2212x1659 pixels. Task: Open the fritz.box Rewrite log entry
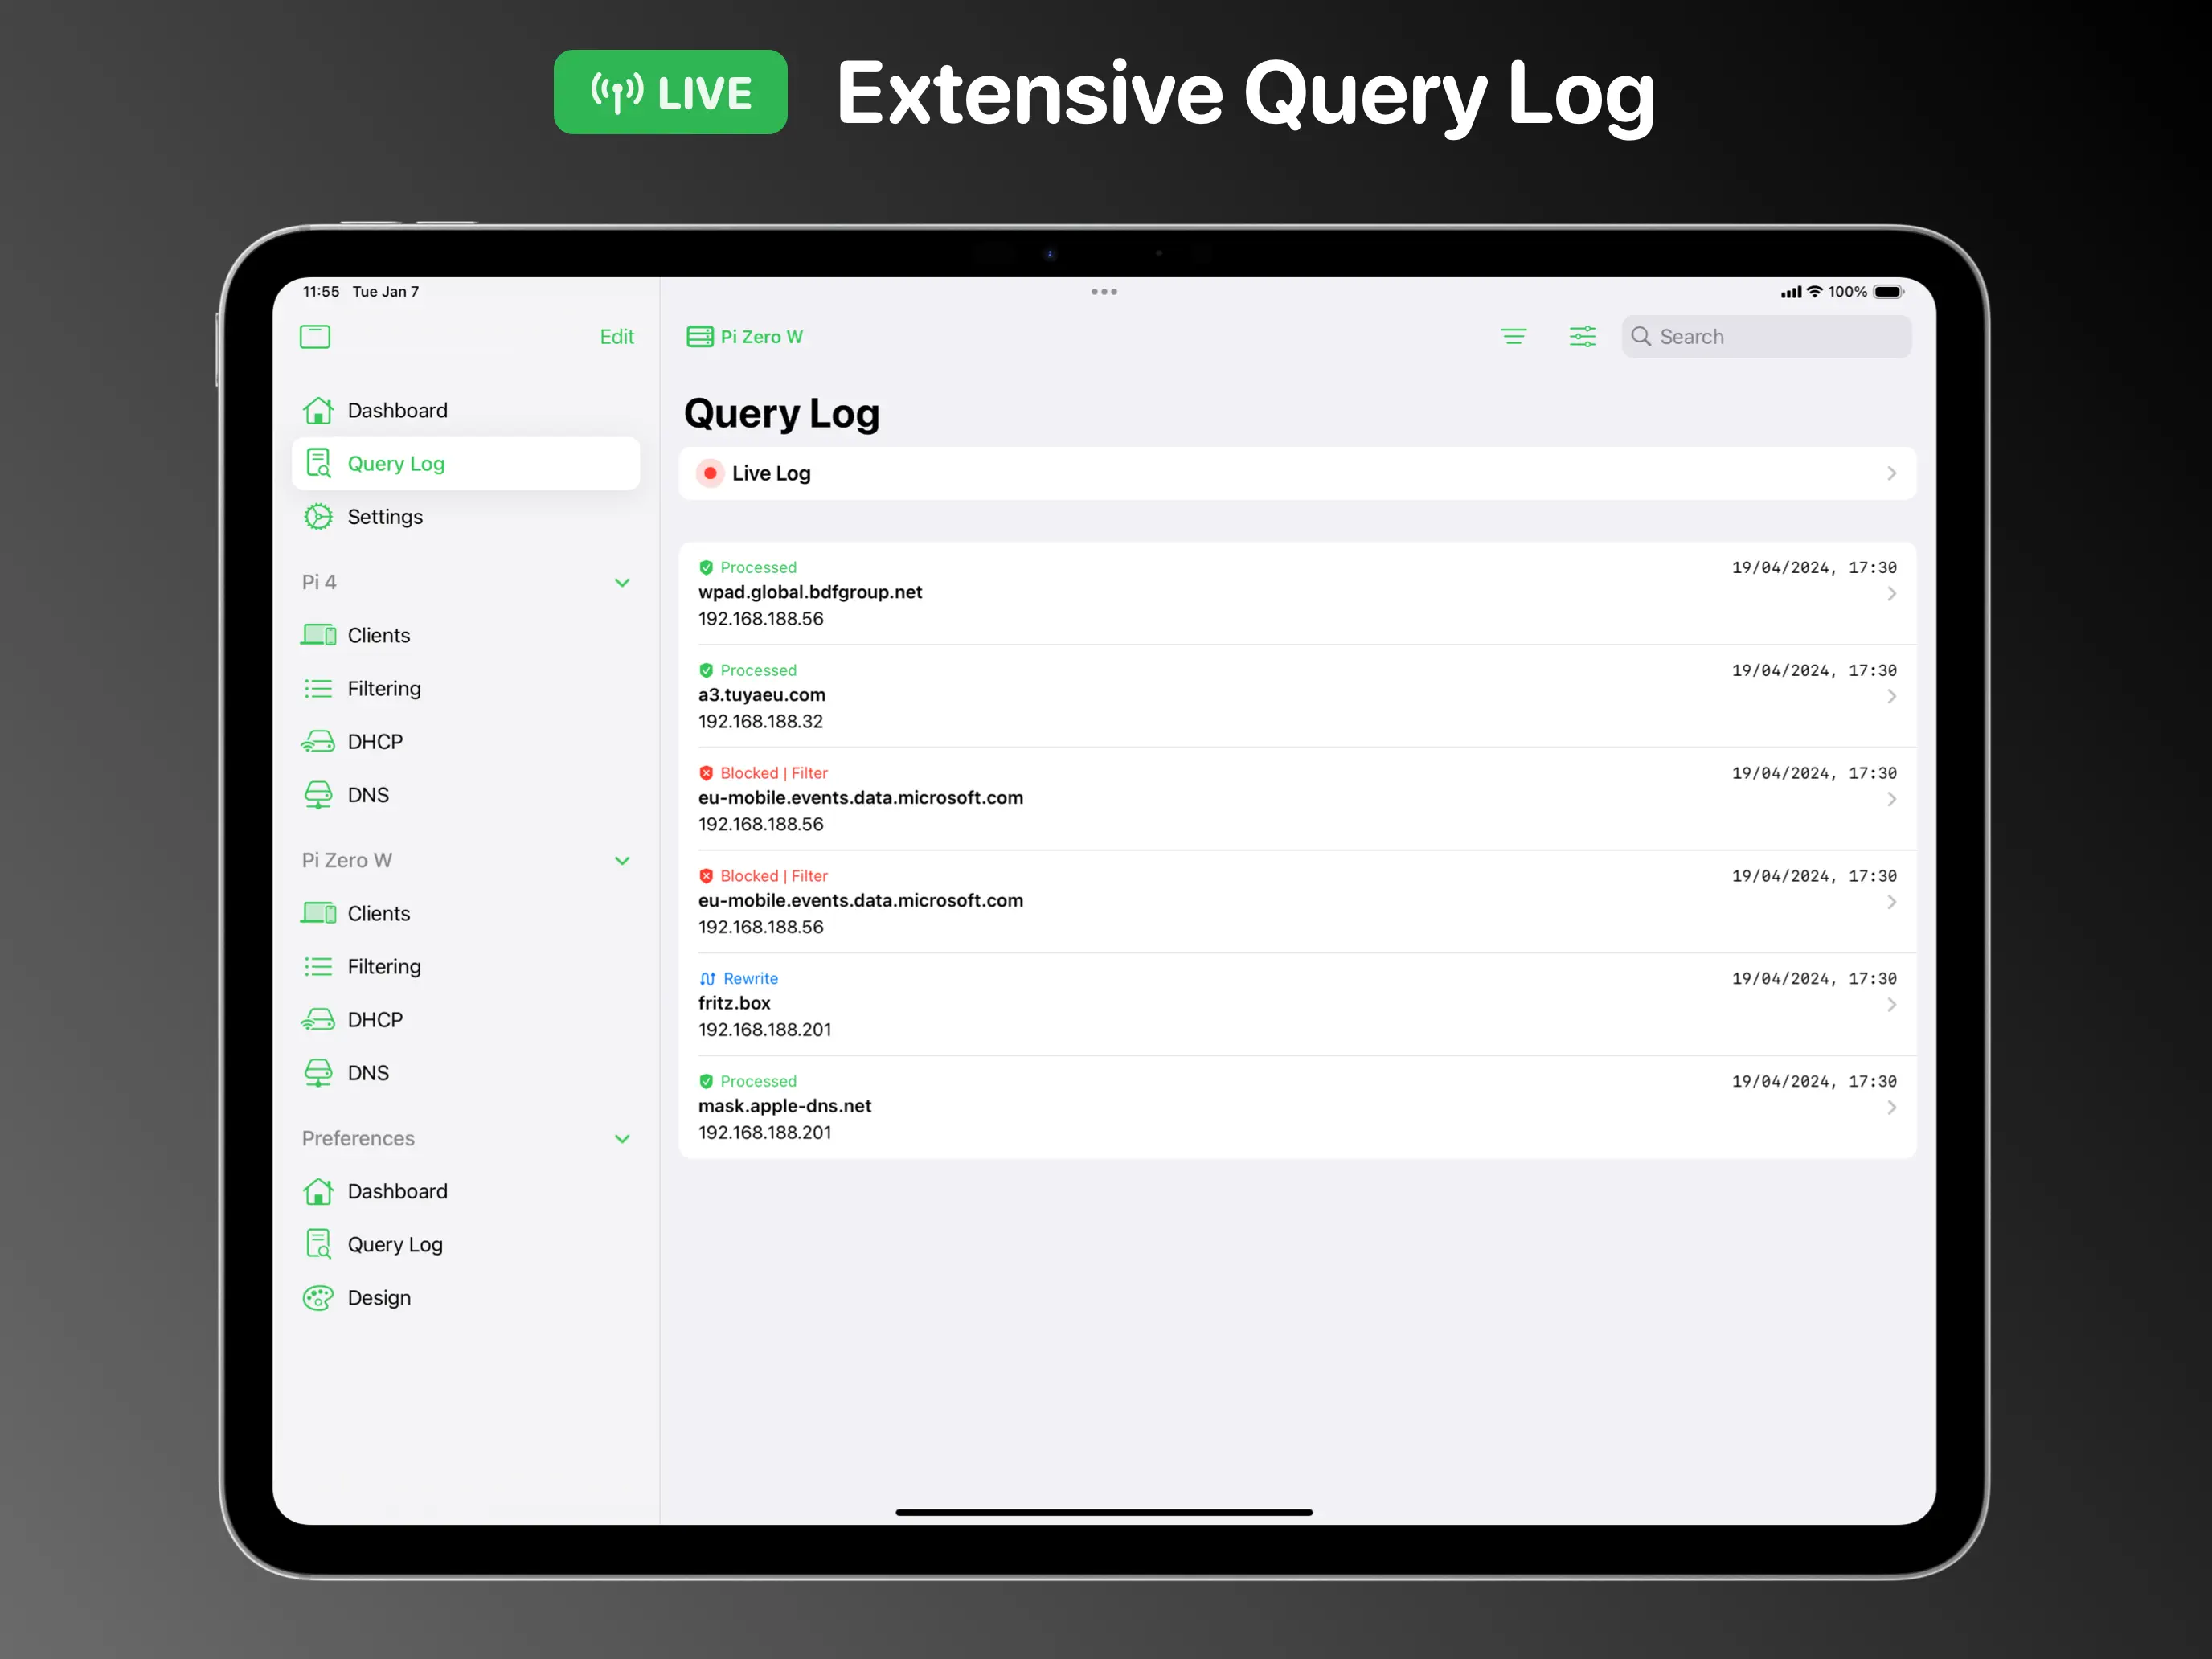(1296, 1004)
